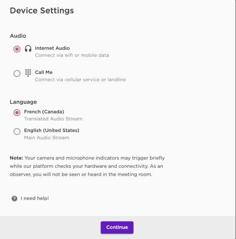Image resolution: width=236 pixels, height=239 pixels.
Task: Switch to English (United States) radio button
Action: [x=17, y=131]
